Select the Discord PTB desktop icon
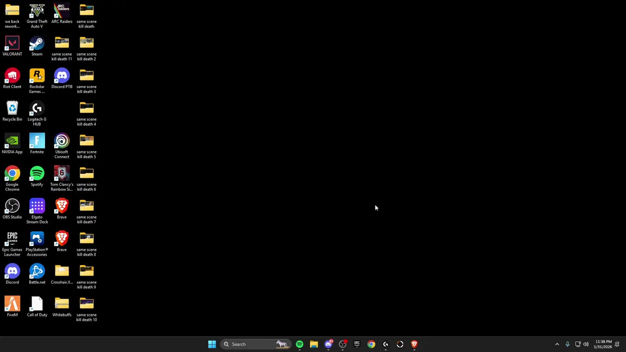 (x=62, y=79)
